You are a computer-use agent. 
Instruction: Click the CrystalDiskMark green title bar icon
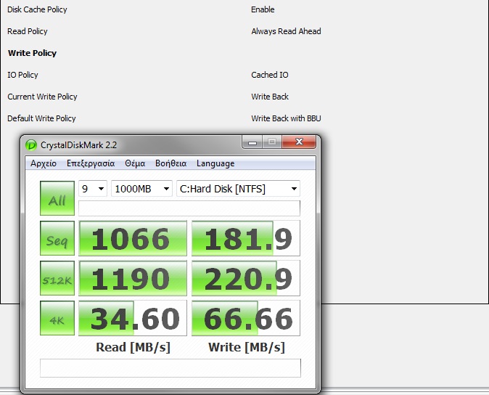[x=31, y=145]
